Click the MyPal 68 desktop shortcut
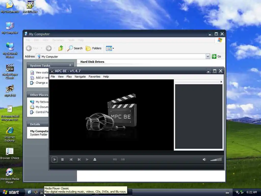Screen dimensions: 261x196 click(x=10, y=91)
